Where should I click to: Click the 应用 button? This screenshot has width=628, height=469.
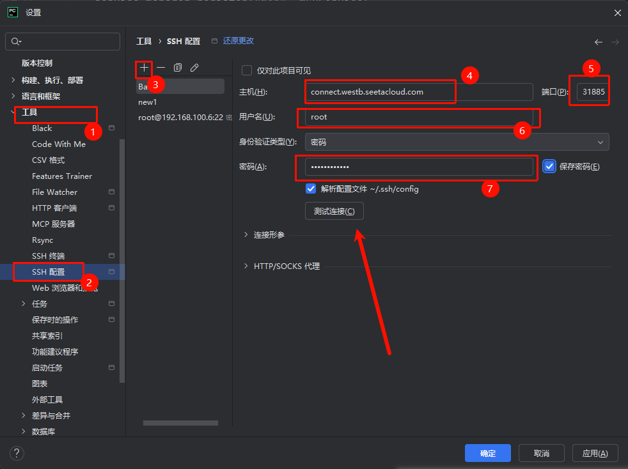[595, 453]
